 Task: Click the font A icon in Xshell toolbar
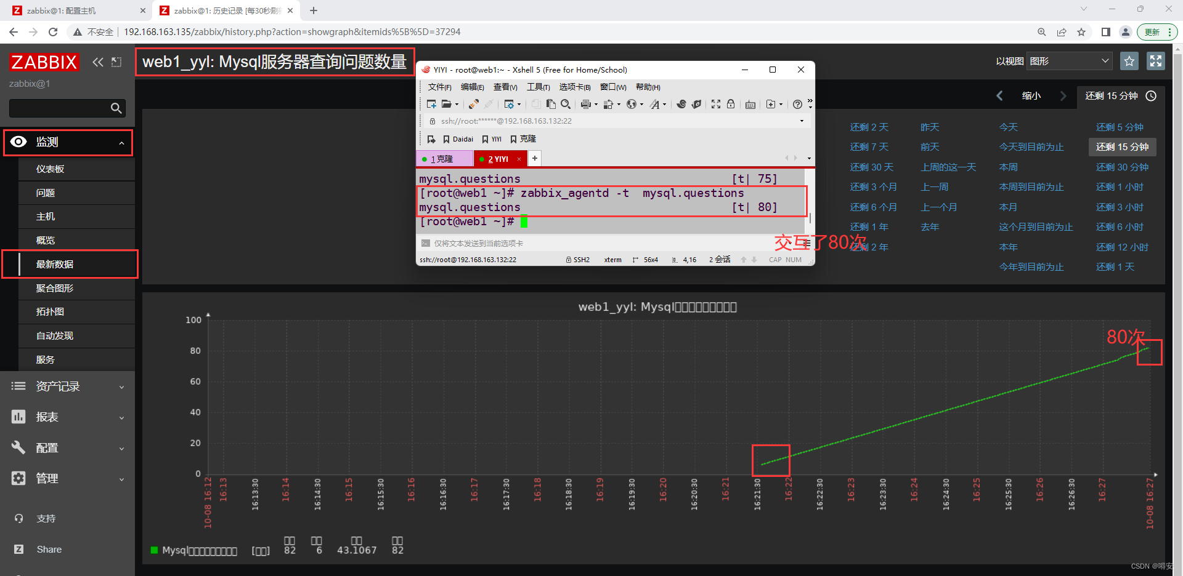point(655,104)
